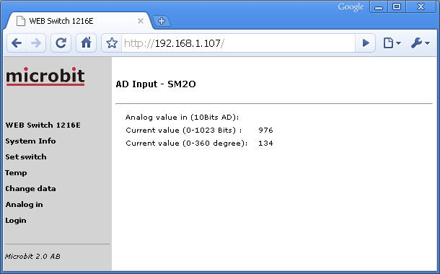Screen dimensions: 440x274
Task: Open the page menu dropdown
Action: [392, 43]
